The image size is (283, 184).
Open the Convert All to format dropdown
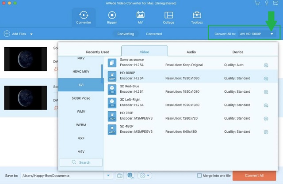click(257, 34)
